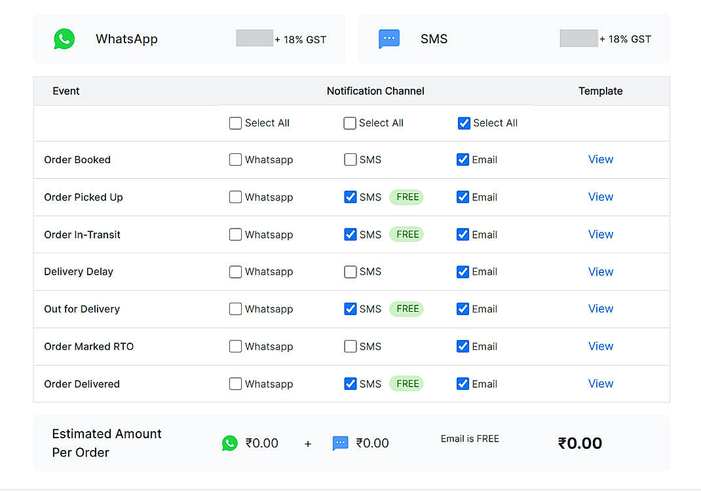Click the Delivery Delay event label
This screenshot has height=492, width=701.
(79, 272)
